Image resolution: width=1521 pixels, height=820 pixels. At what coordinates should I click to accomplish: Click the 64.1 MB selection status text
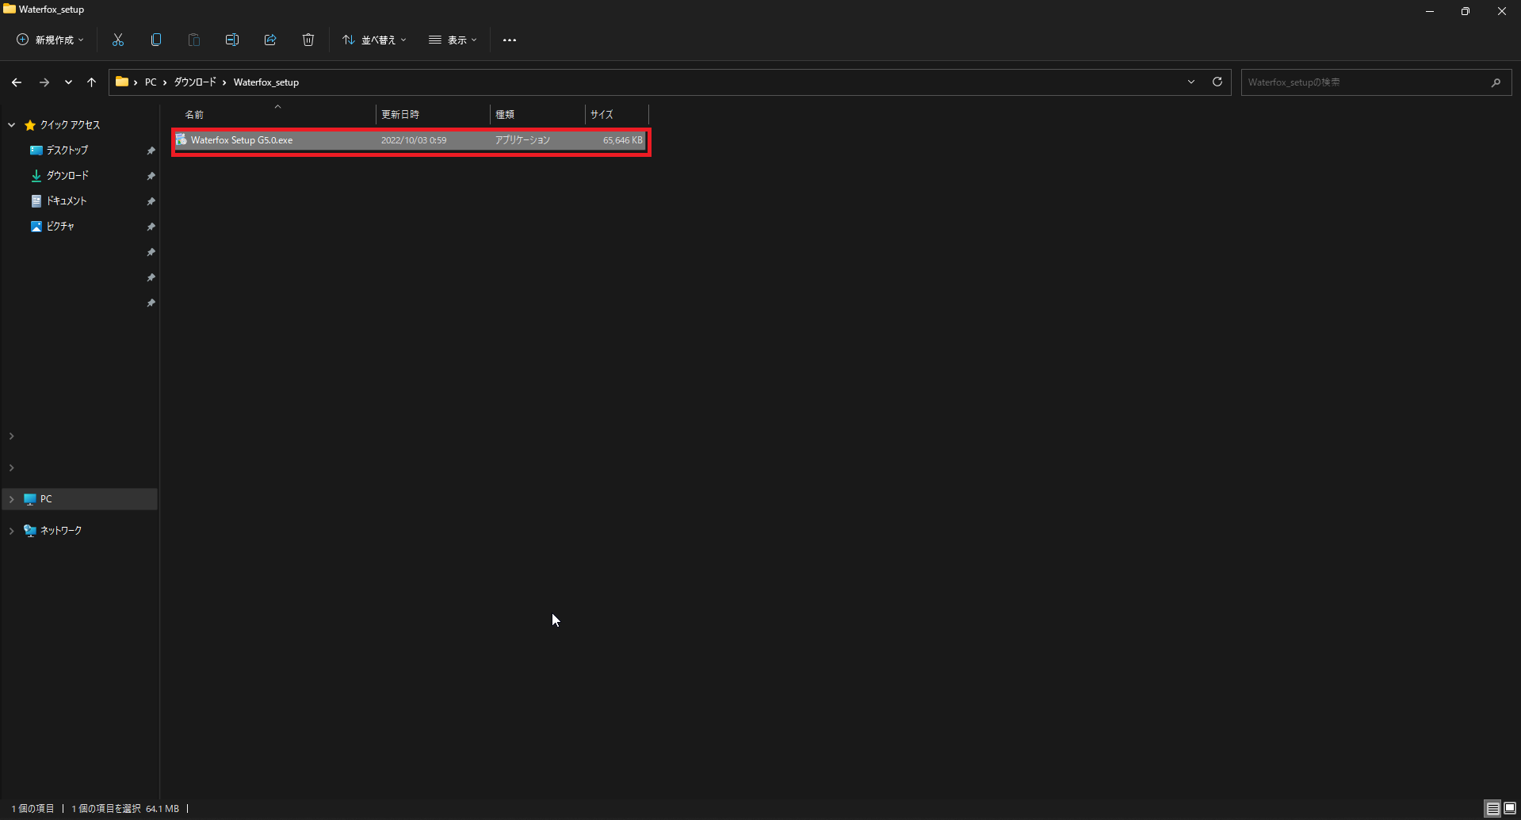click(x=162, y=809)
